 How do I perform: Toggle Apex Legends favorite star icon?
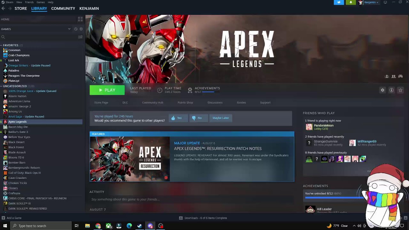[400, 90]
